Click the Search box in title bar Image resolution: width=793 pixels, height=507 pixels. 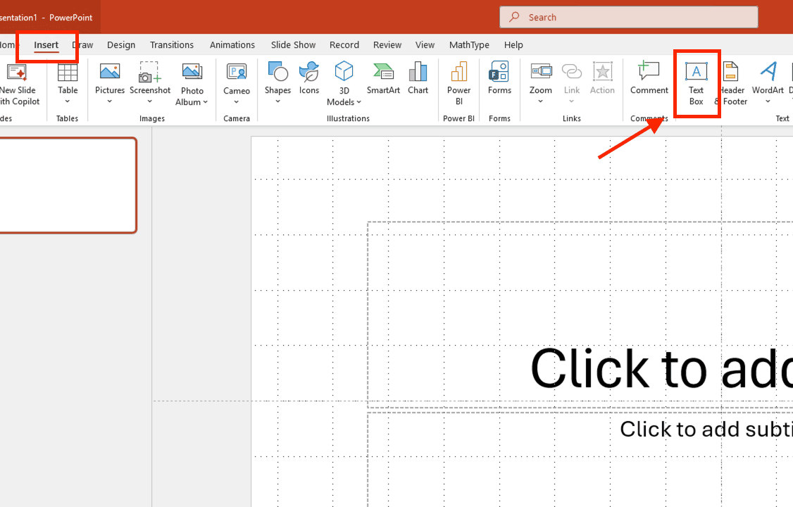point(629,17)
